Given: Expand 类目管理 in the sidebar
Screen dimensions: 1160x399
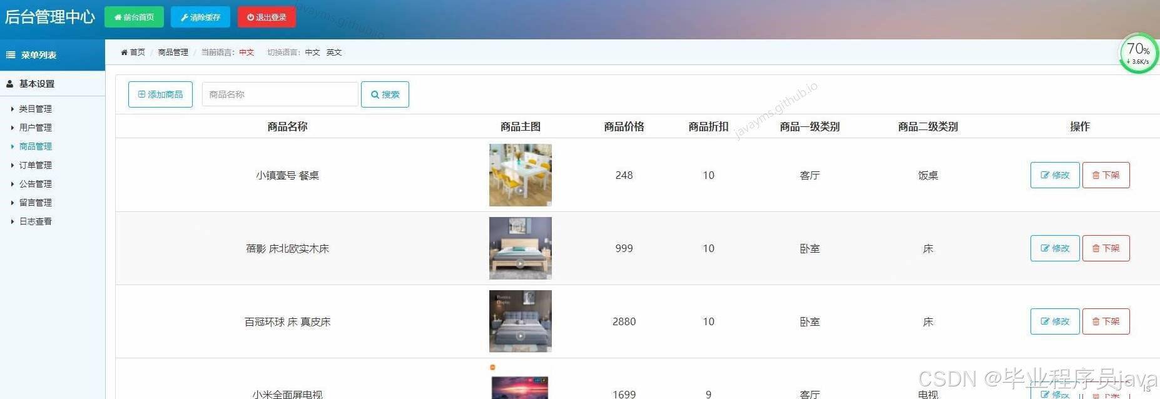Looking at the screenshot, I should coord(35,109).
